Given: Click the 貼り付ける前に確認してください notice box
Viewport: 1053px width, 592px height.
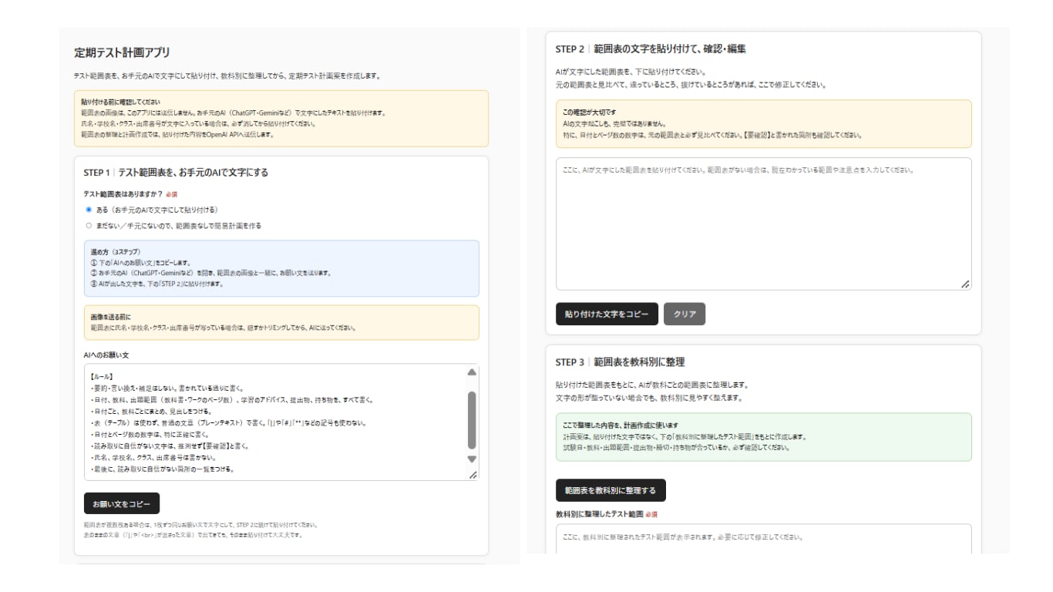Looking at the screenshot, I should [x=281, y=119].
